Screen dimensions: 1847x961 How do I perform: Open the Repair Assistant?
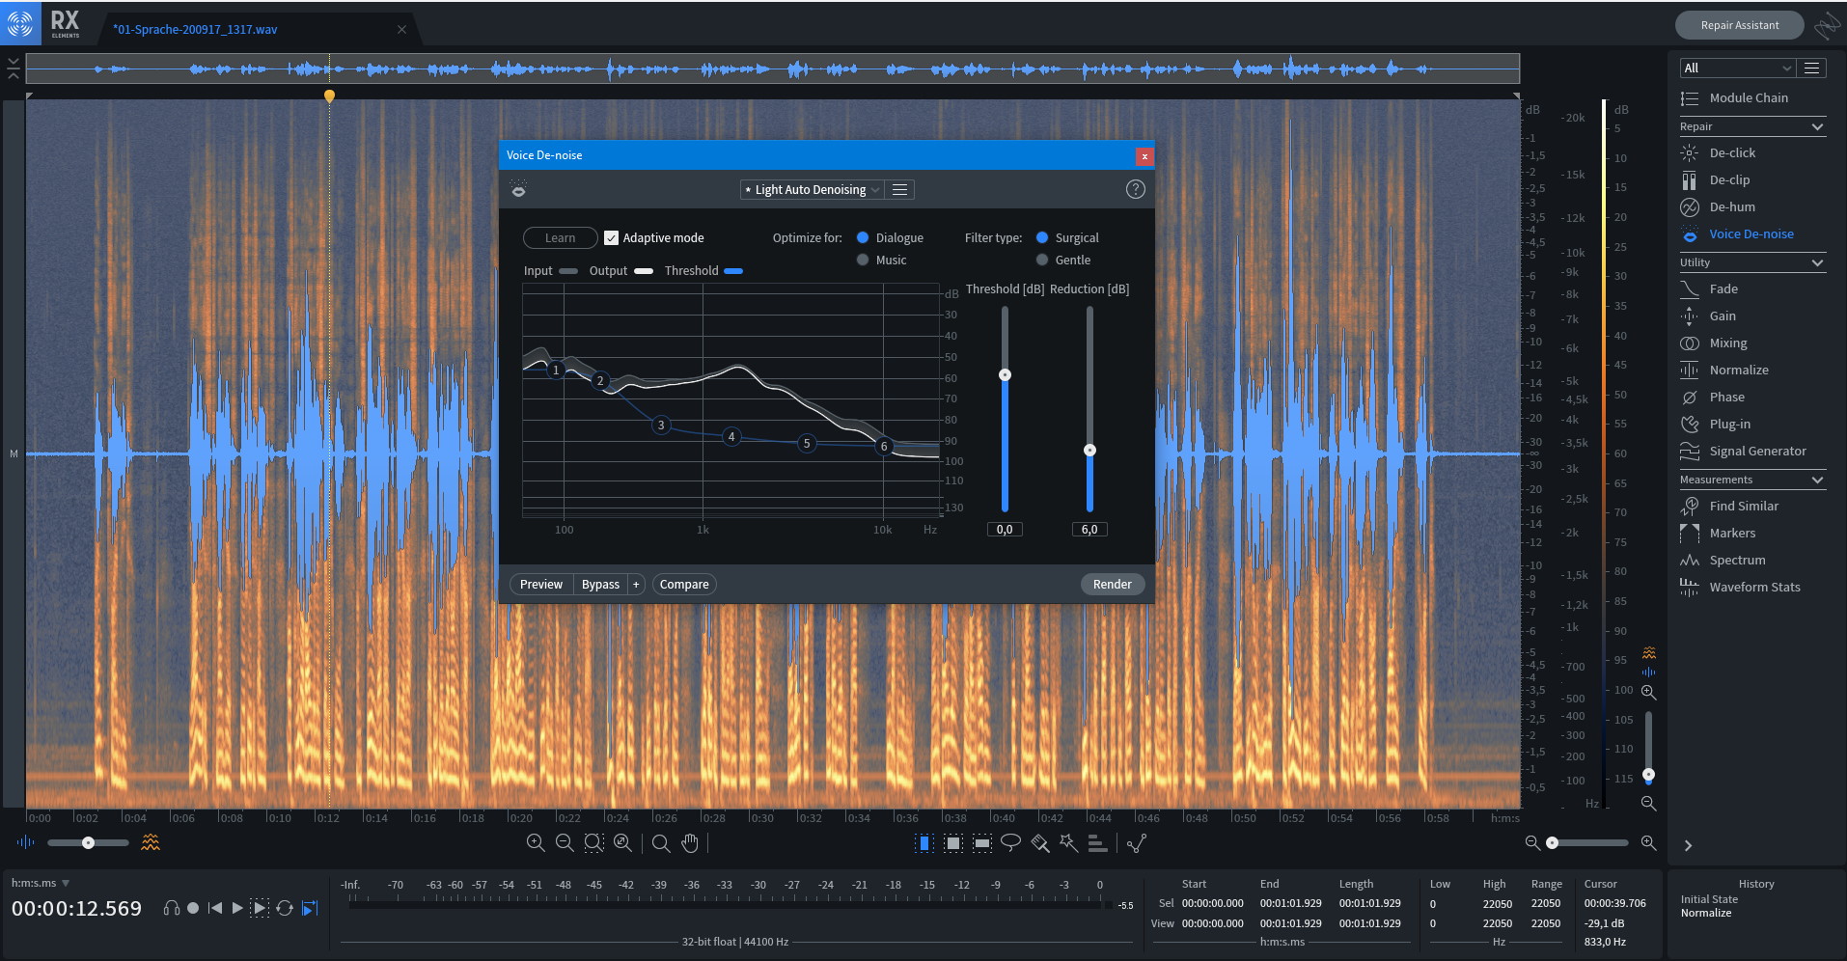[1739, 25]
